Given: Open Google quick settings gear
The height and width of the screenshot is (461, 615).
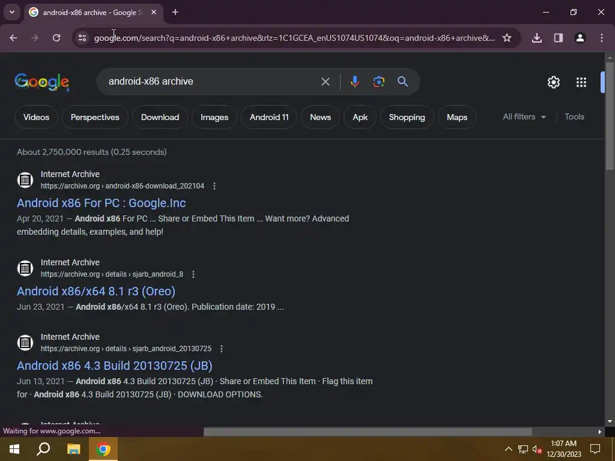Looking at the screenshot, I should (x=553, y=82).
